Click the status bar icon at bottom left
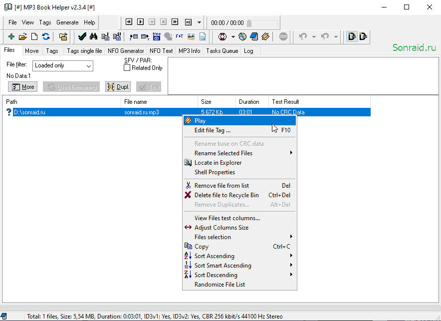Viewport: 441px width, 321px height. point(4,317)
